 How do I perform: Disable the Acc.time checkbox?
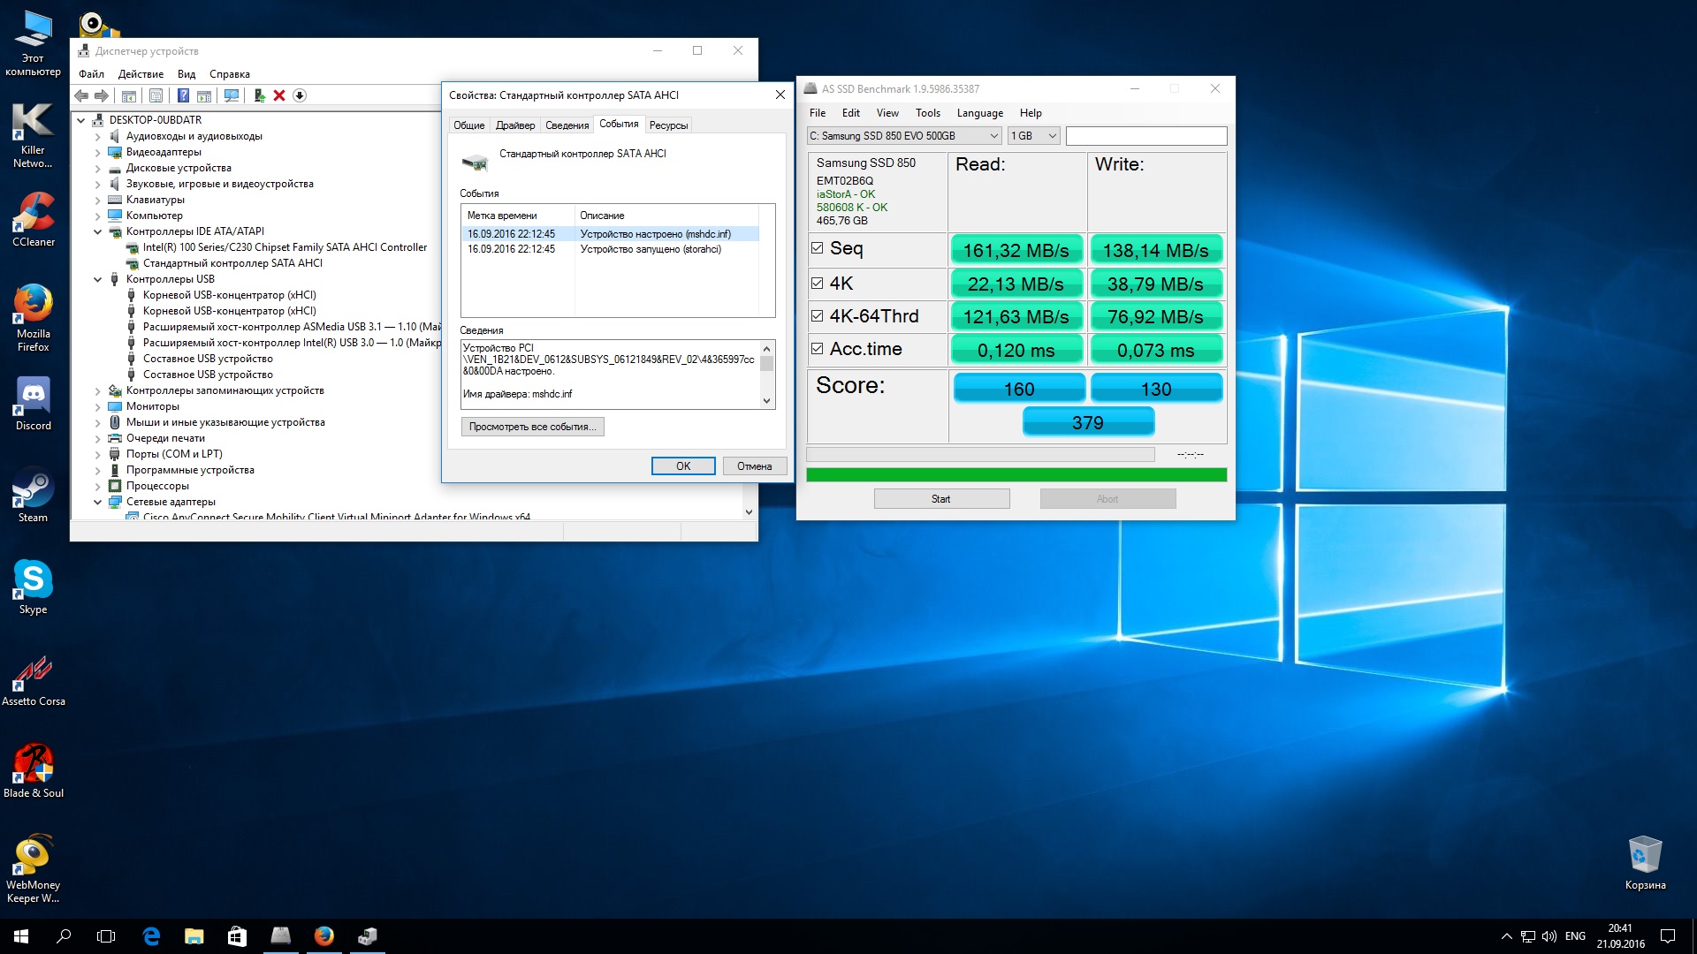point(817,349)
